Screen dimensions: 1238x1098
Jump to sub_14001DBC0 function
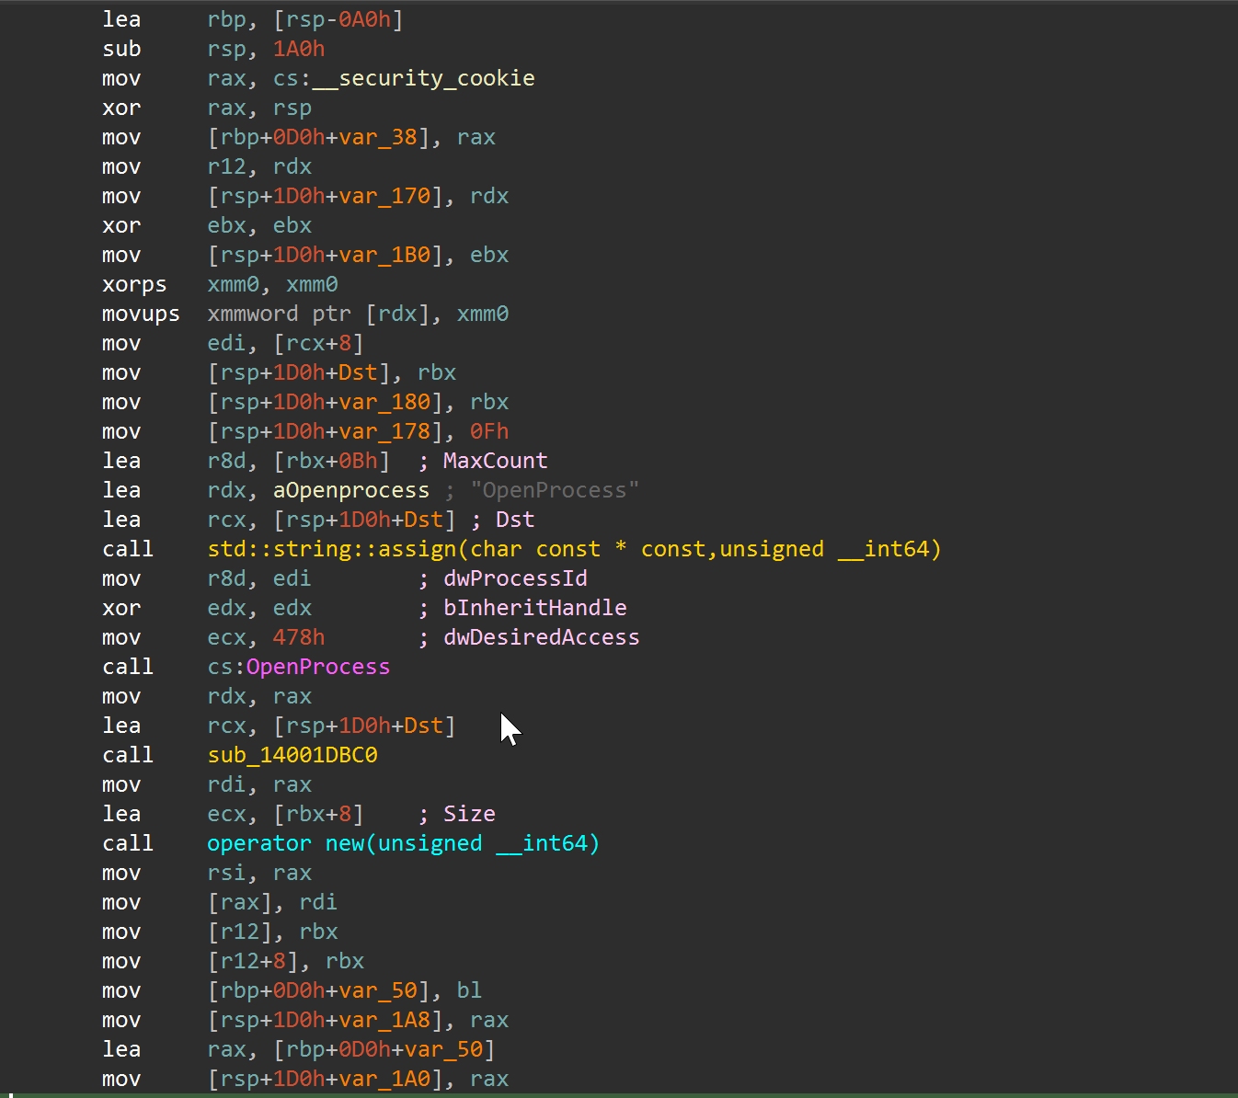click(x=292, y=755)
